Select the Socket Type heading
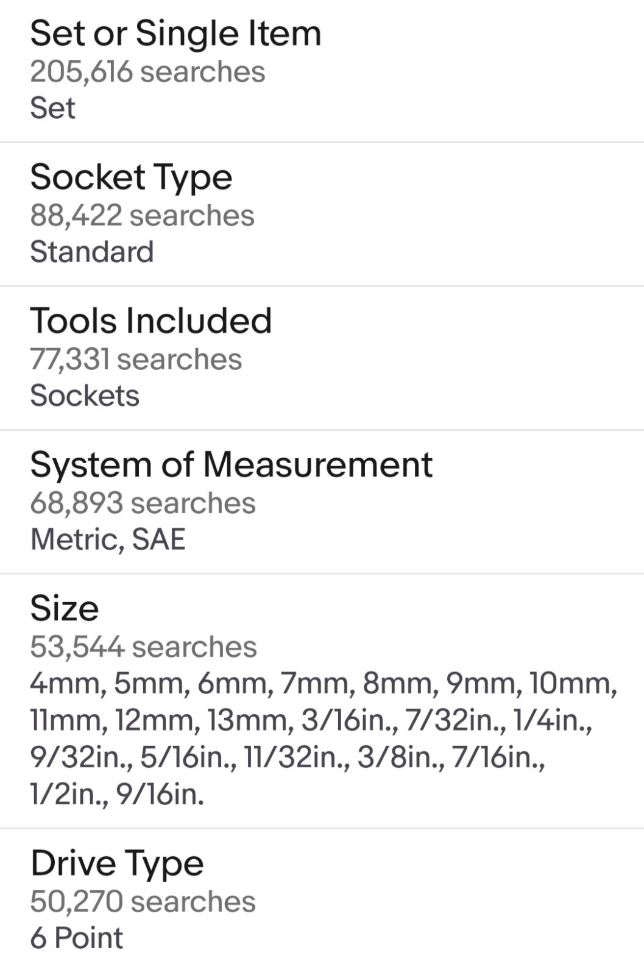Image resolution: width=644 pixels, height=975 pixels. (x=131, y=177)
